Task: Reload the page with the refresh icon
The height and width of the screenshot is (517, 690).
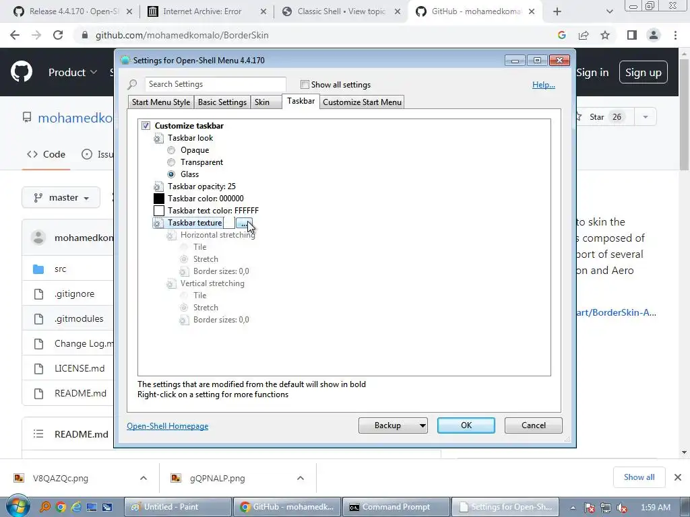Action: coord(58,35)
